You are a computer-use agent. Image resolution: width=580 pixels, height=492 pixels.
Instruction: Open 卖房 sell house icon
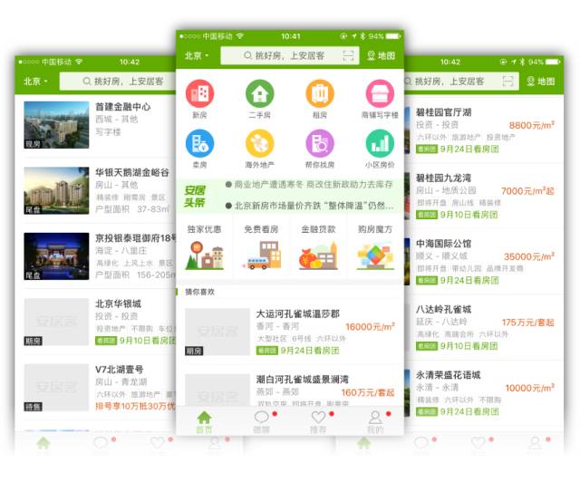[x=199, y=143]
